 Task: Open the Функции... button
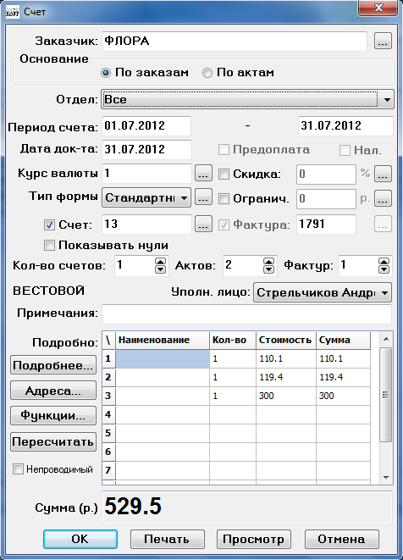click(x=53, y=416)
